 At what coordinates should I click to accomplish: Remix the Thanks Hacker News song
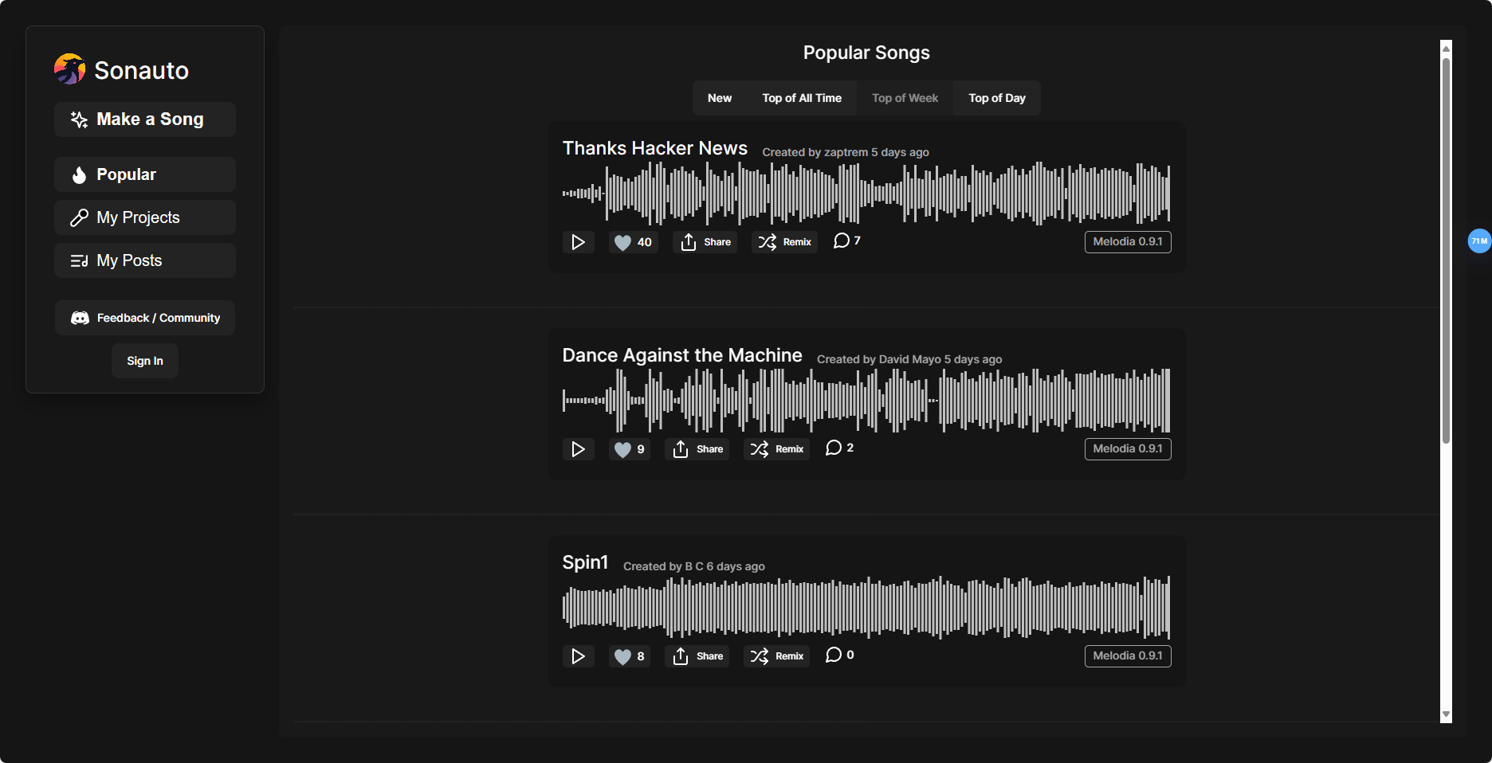[784, 242]
